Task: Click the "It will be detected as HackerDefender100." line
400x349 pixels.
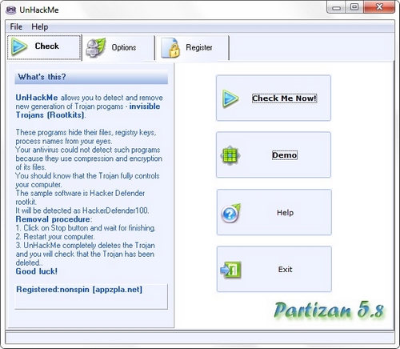Action: pos(82,211)
